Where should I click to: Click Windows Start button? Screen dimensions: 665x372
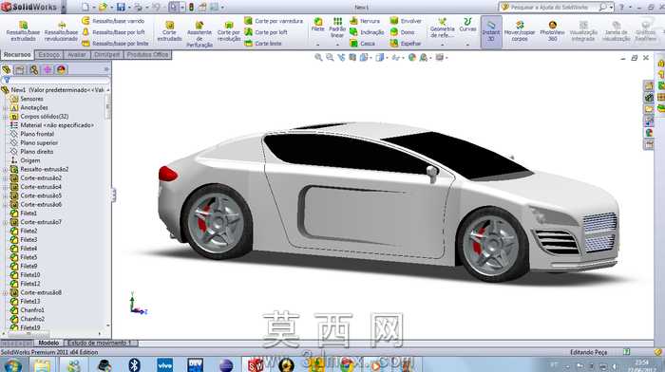click(11, 364)
